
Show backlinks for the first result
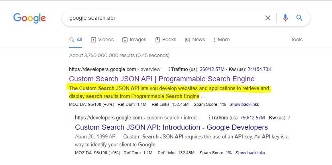[244, 105]
